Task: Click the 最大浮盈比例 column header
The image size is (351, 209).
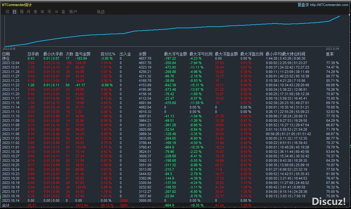Action: 252,54
